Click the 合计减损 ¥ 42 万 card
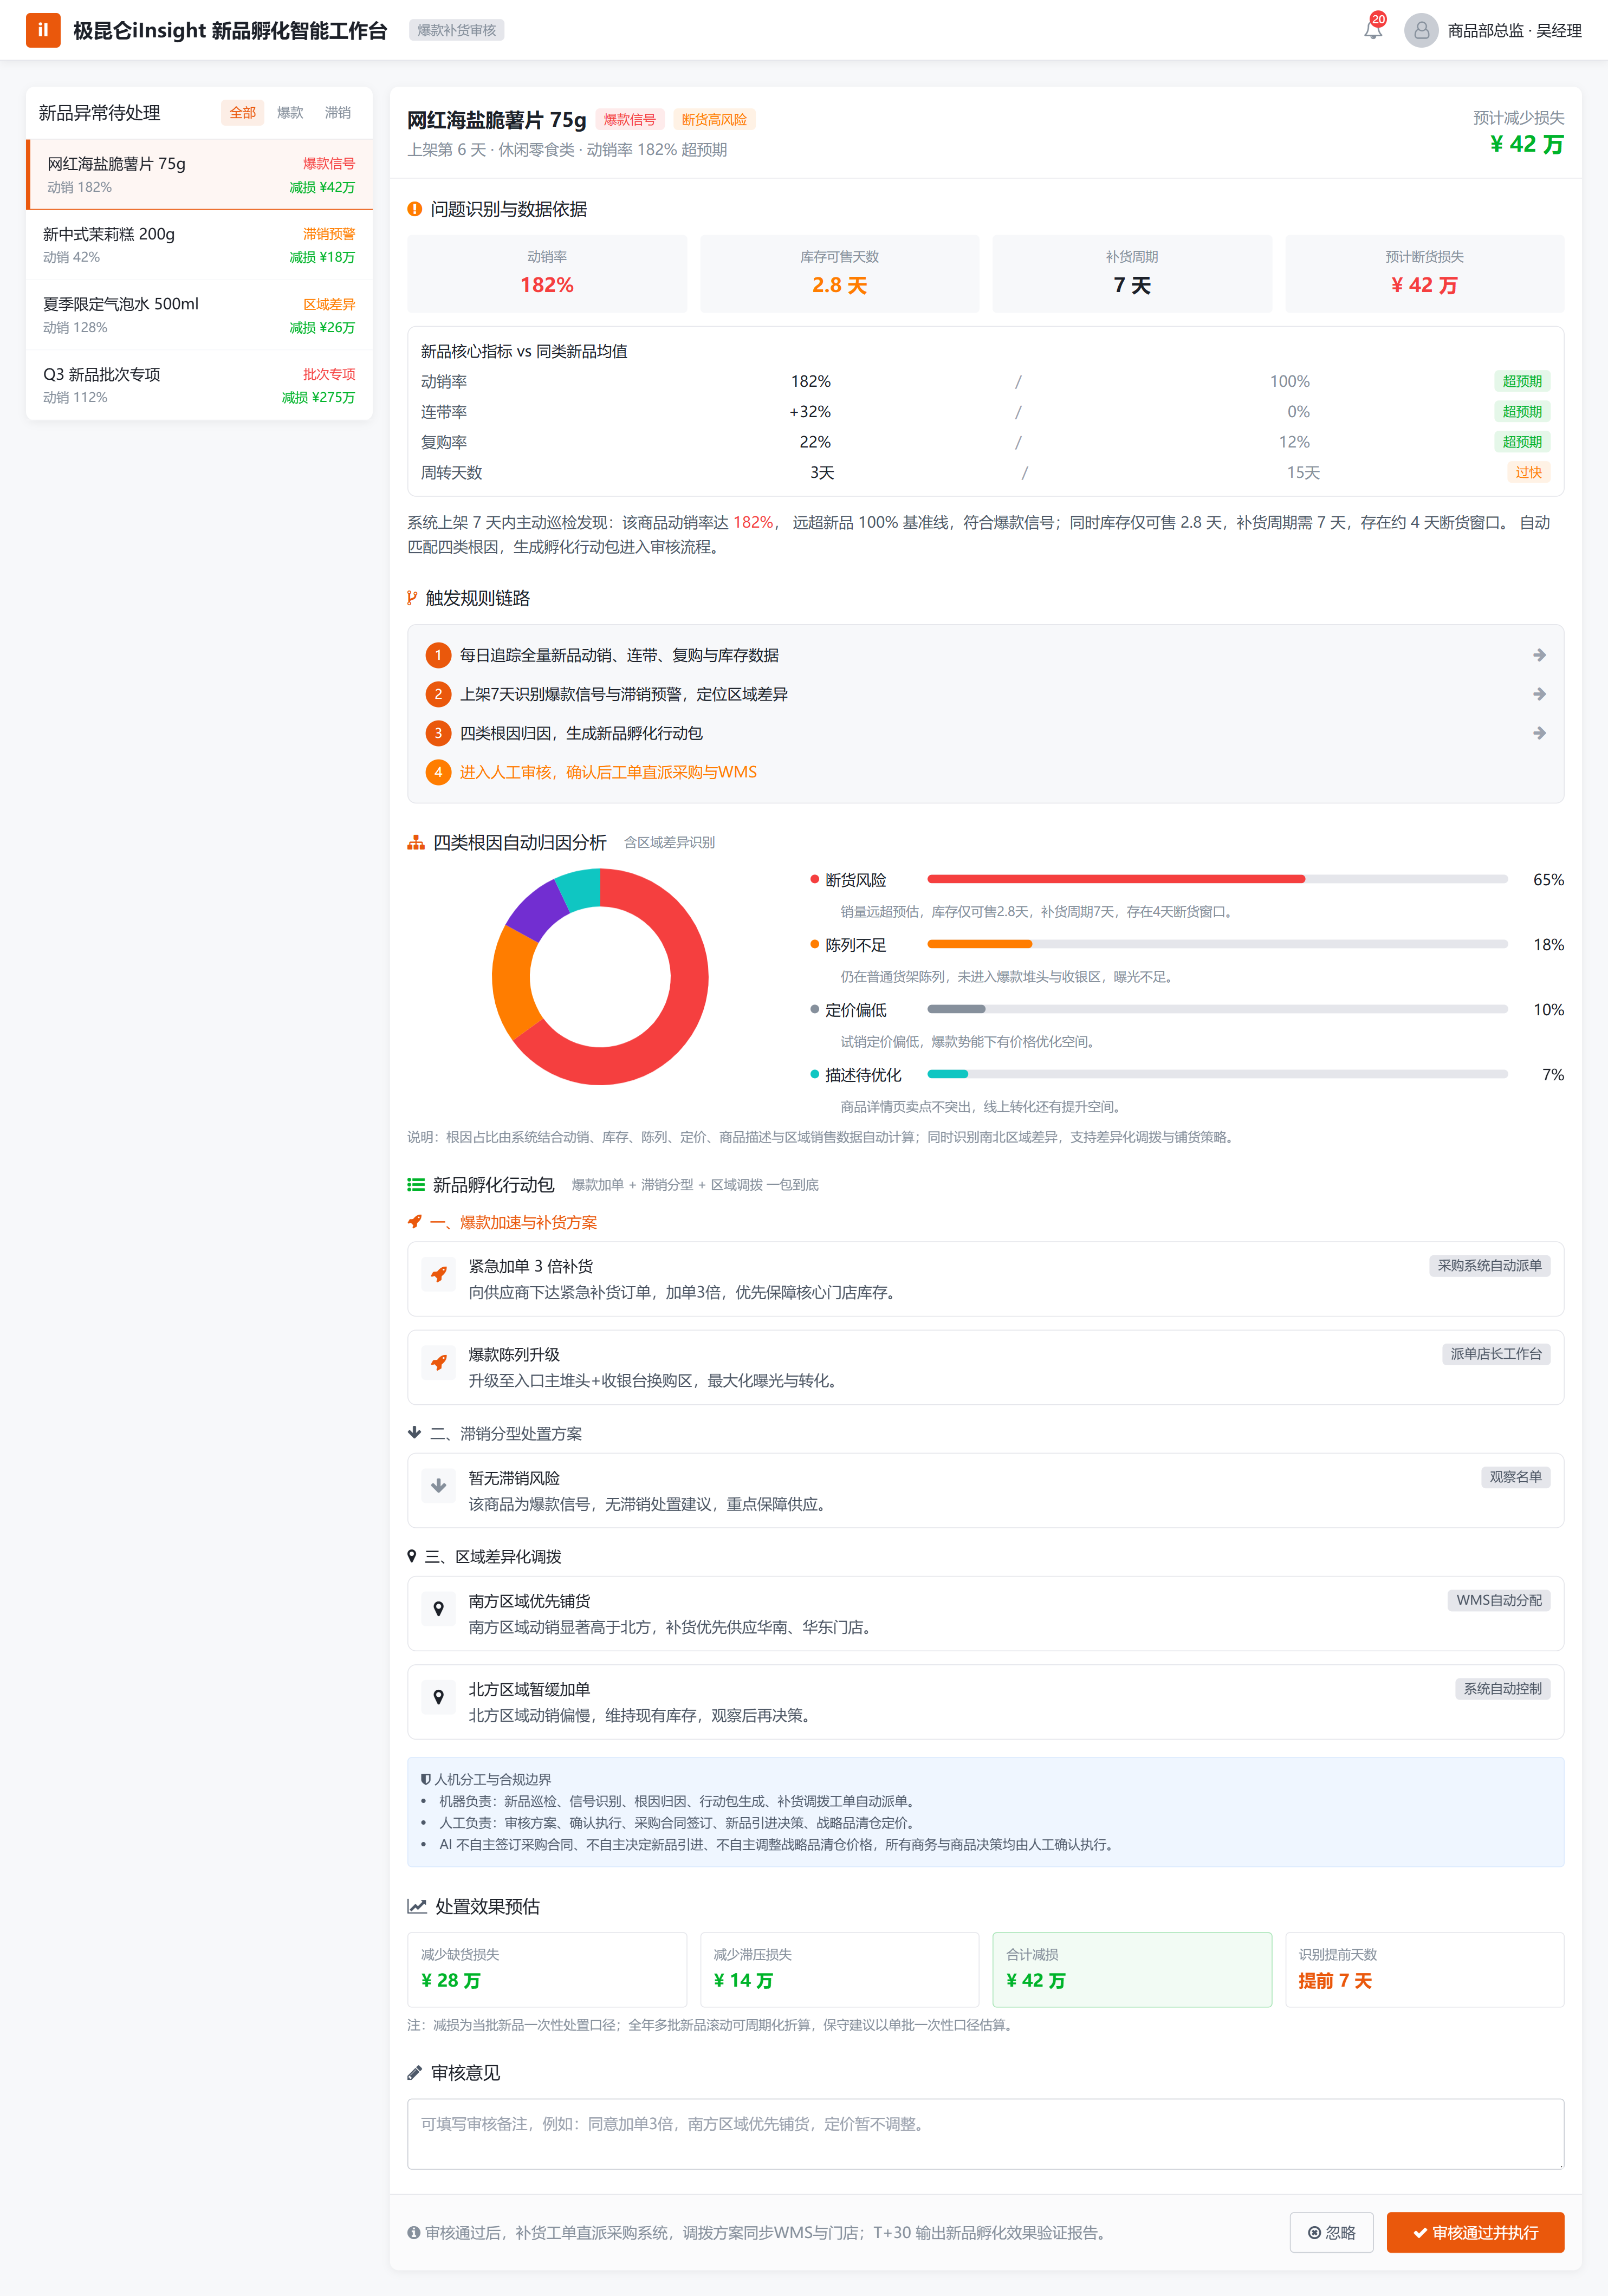 click(x=1132, y=1969)
